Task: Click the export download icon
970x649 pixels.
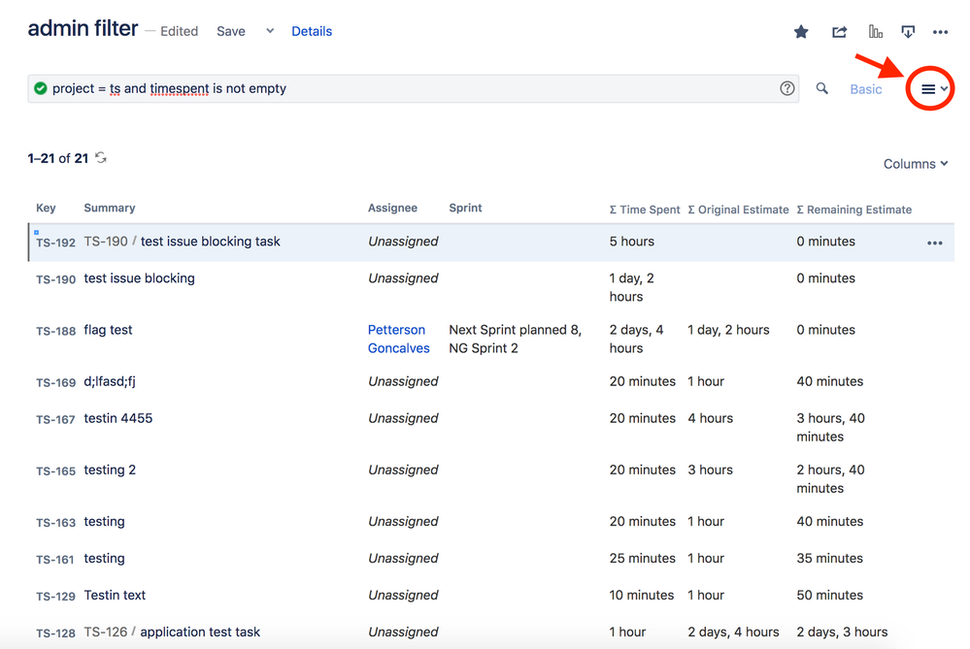Action: (908, 32)
